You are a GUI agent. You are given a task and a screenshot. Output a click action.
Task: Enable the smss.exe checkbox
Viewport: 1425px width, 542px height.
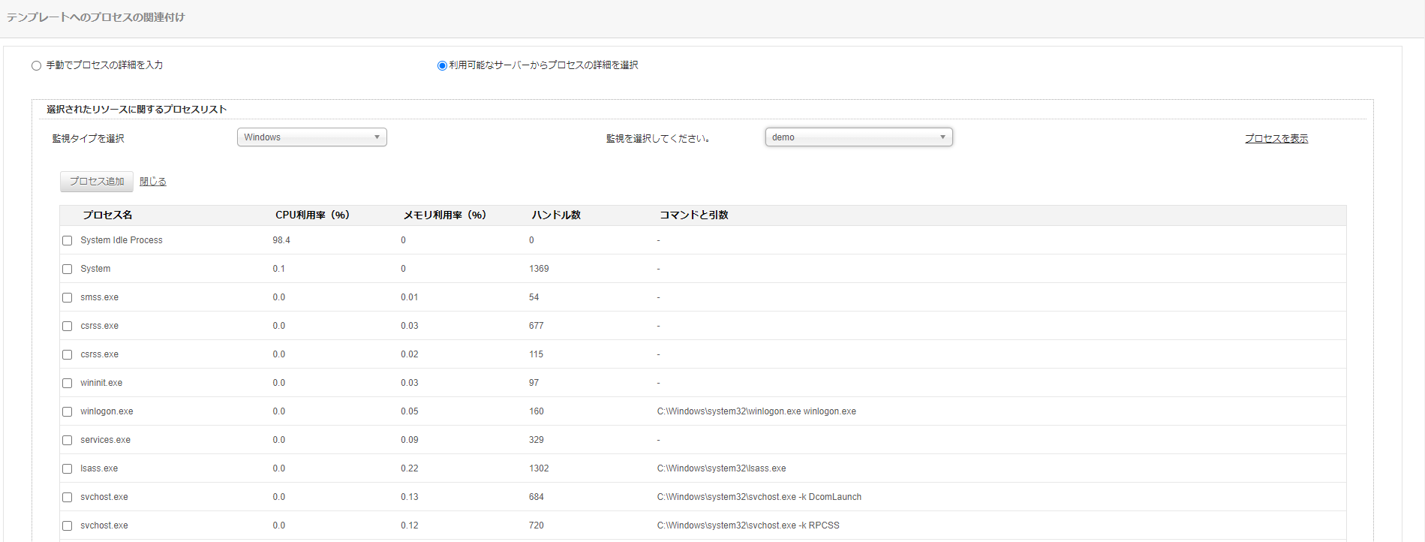click(x=68, y=298)
